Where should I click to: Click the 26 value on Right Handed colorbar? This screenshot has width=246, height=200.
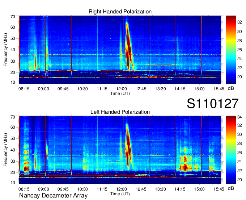pyautogui.click(x=239, y=50)
